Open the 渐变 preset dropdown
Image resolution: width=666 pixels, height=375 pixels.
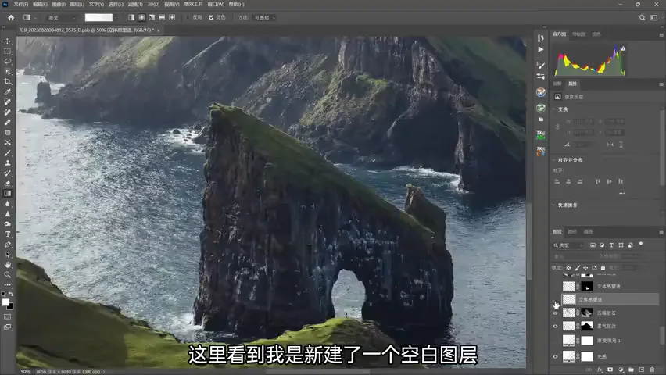61,17
